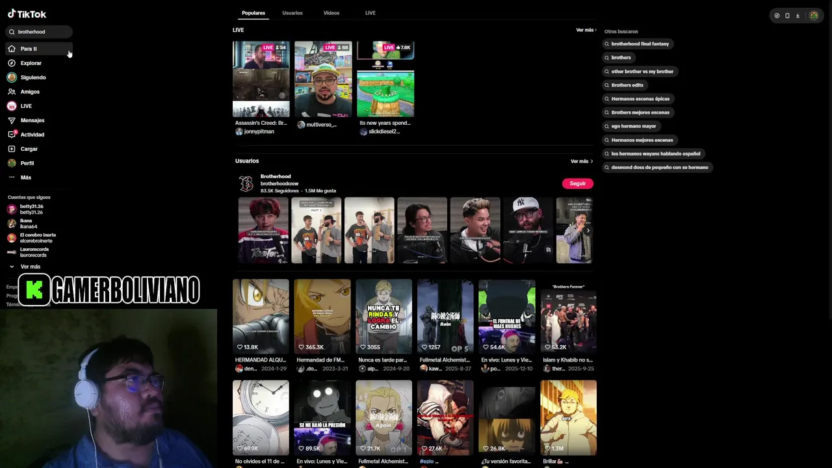Open the Mensajes paper plane icon
This screenshot has width=832, height=468.
pos(12,120)
